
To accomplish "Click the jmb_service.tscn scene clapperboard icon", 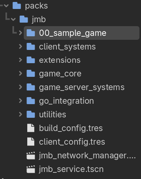I will pyautogui.click(x=31, y=169).
